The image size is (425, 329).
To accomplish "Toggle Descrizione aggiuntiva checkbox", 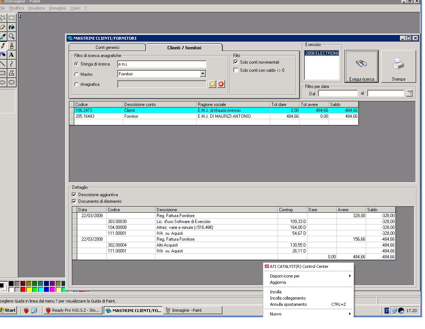I will (x=74, y=195).
